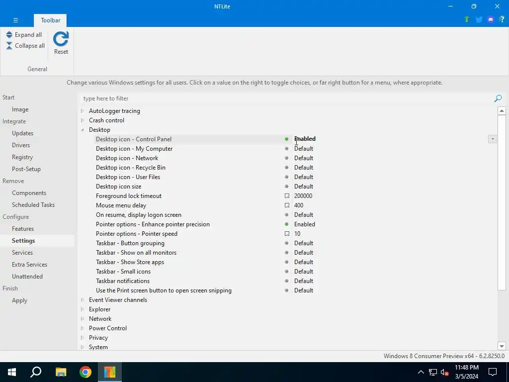The image size is (509, 382).
Task: Go to Apply in the sidebar
Action: click(19, 300)
